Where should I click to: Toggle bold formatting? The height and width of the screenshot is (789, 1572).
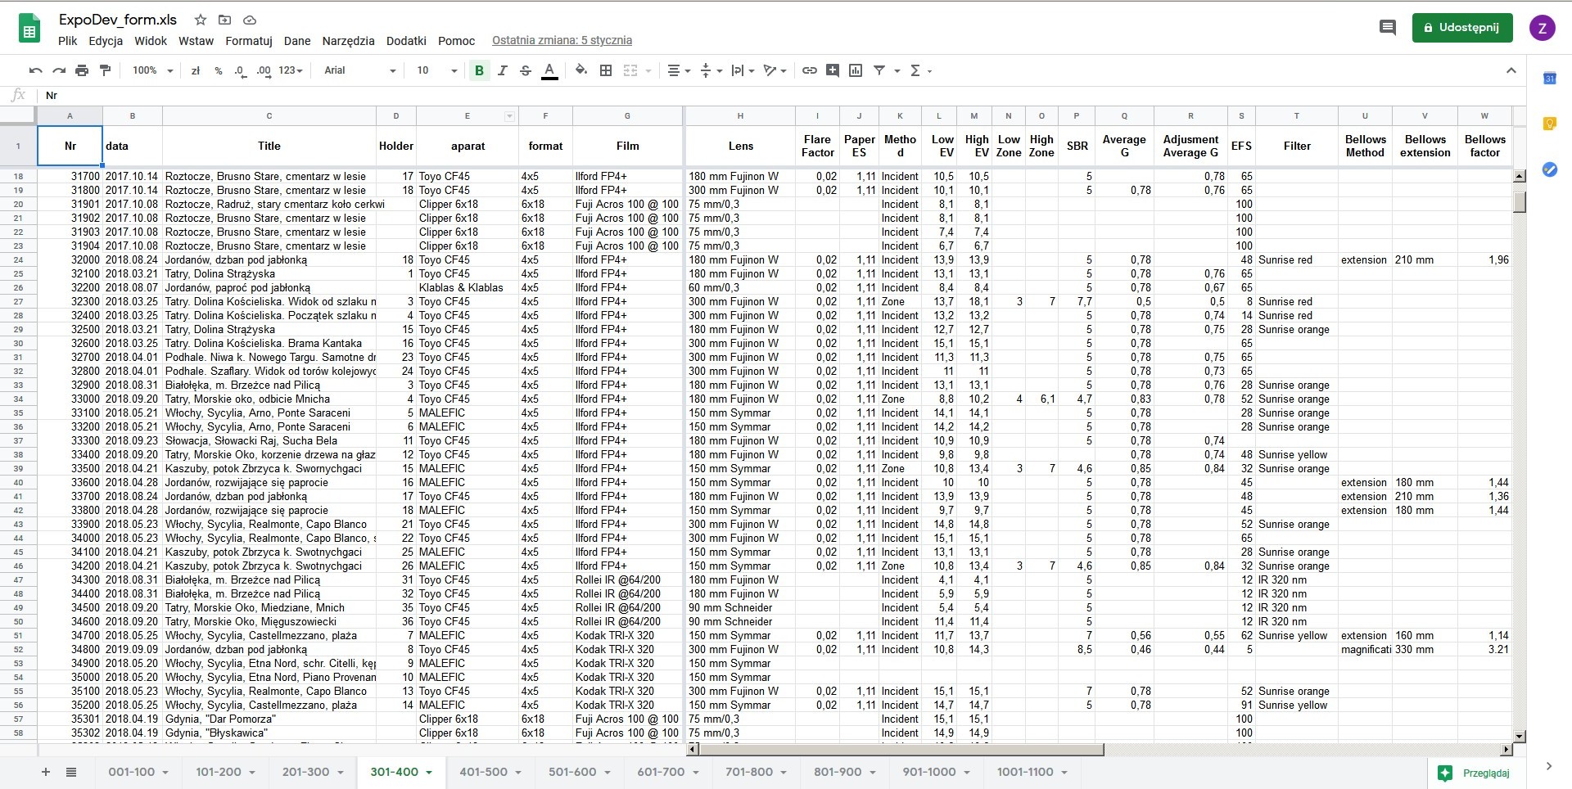click(479, 70)
